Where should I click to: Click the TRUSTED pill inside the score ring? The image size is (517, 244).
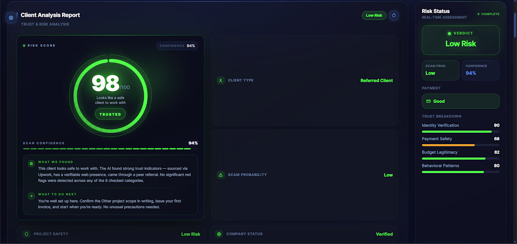tap(110, 114)
